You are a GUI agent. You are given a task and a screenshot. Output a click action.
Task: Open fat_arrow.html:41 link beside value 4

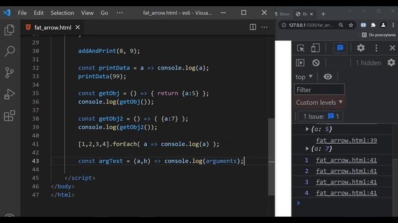point(346,193)
